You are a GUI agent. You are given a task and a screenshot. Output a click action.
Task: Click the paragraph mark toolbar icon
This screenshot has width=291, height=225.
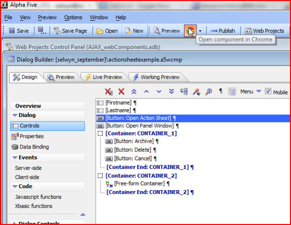tap(221, 91)
